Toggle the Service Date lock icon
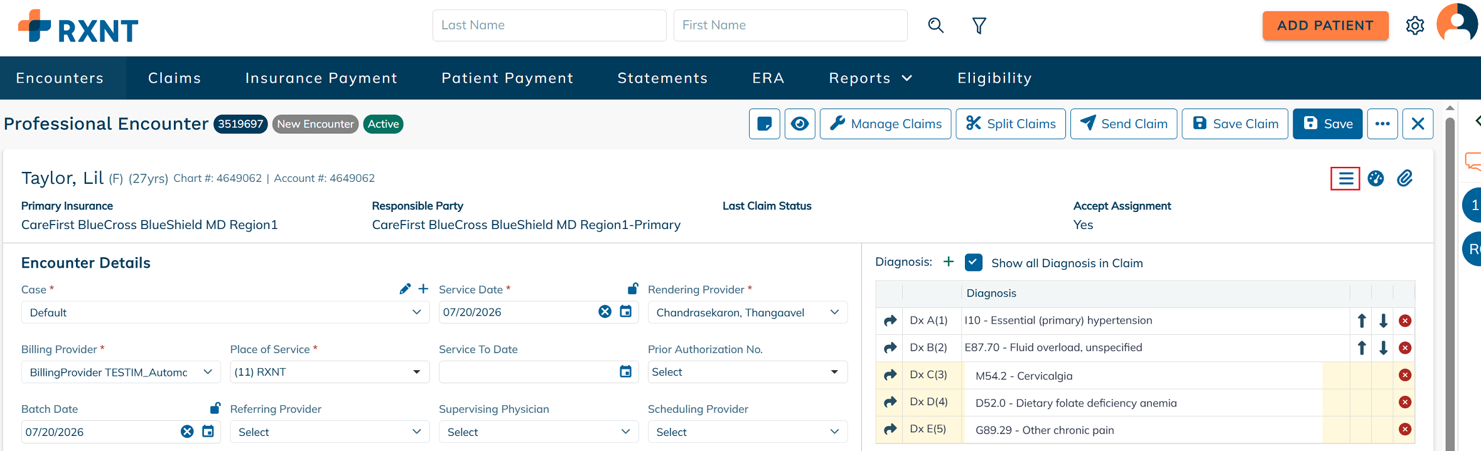 [633, 288]
